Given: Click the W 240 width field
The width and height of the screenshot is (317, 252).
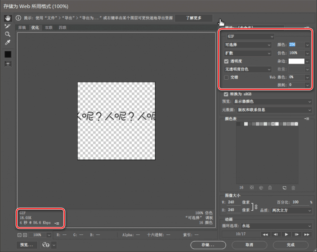Looking at the screenshot, I should pyautogui.click(x=234, y=202).
